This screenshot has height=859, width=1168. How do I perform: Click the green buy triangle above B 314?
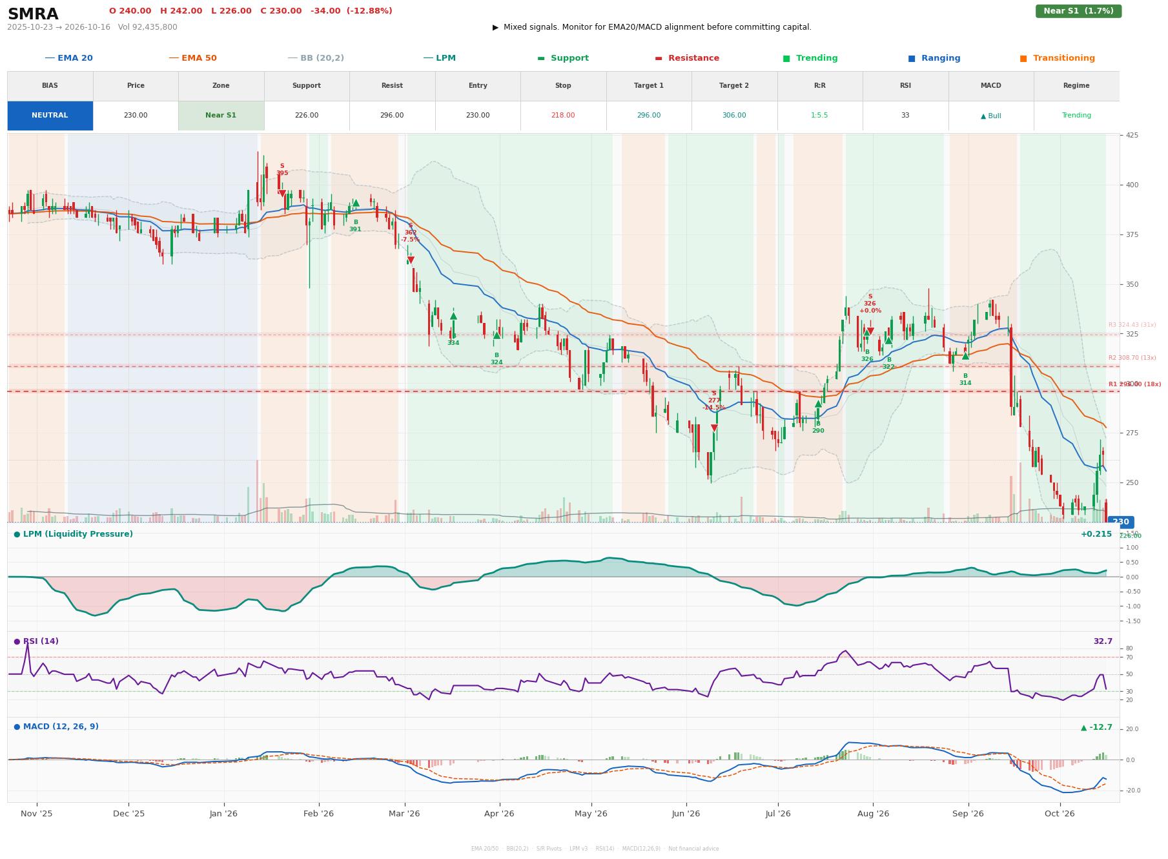pyautogui.click(x=965, y=356)
